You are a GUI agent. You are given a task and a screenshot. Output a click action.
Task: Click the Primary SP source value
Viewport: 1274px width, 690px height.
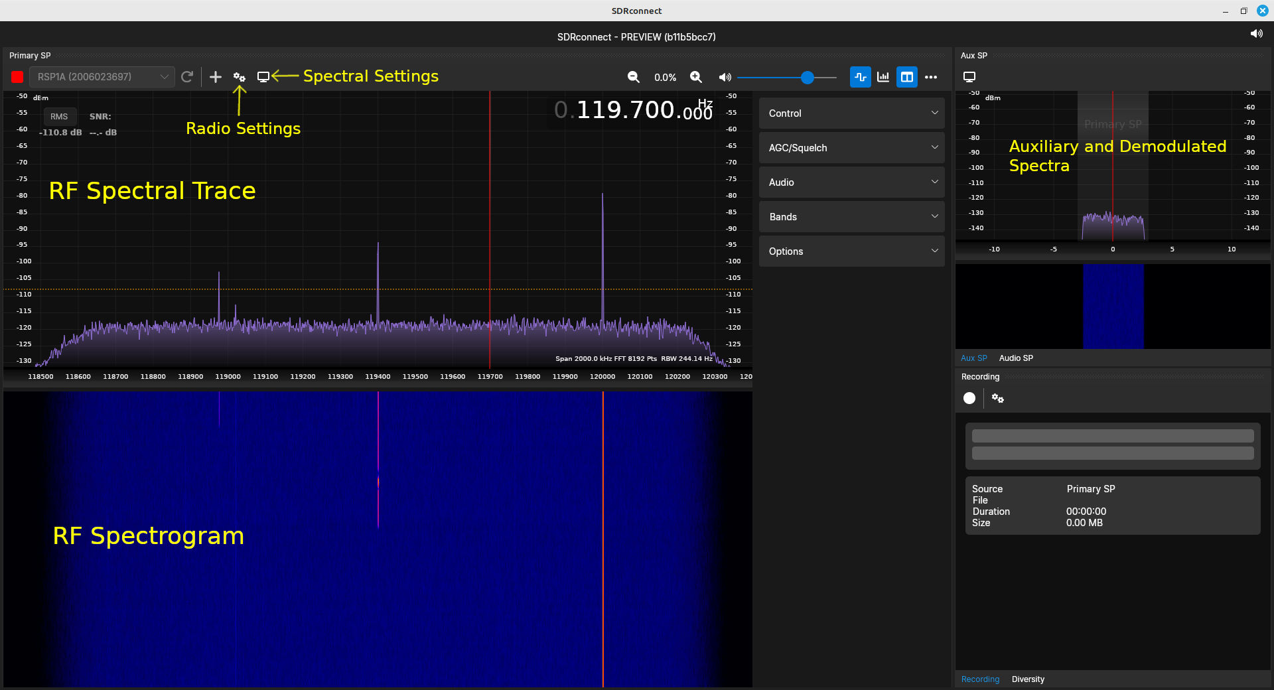coord(1091,489)
